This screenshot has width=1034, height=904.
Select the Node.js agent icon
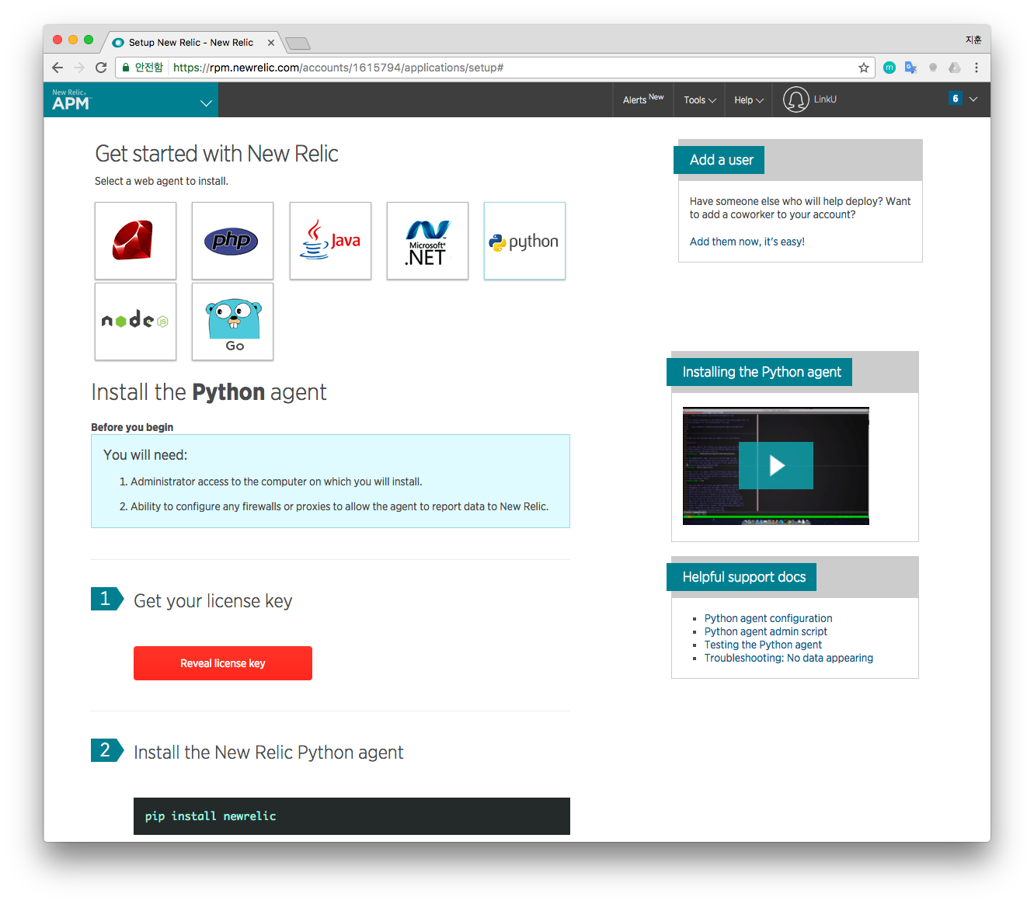click(135, 321)
